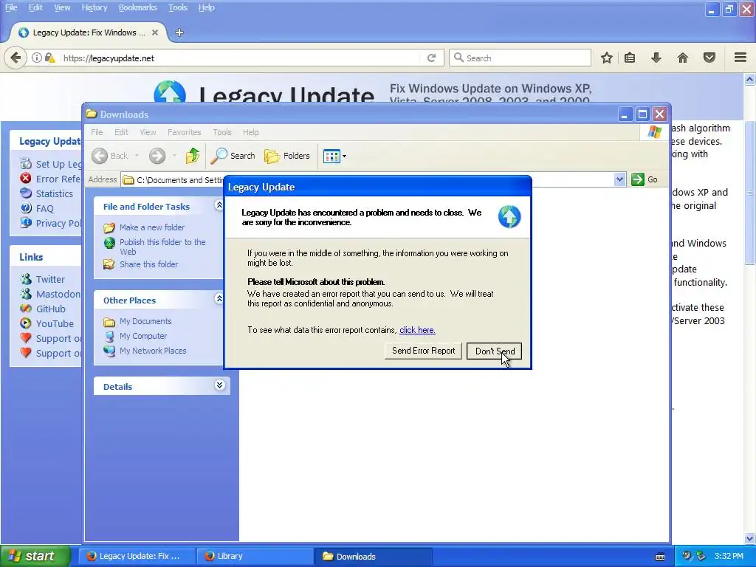Switch to Library taskbar button
756x567 pixels.
[x=254, y=556]
